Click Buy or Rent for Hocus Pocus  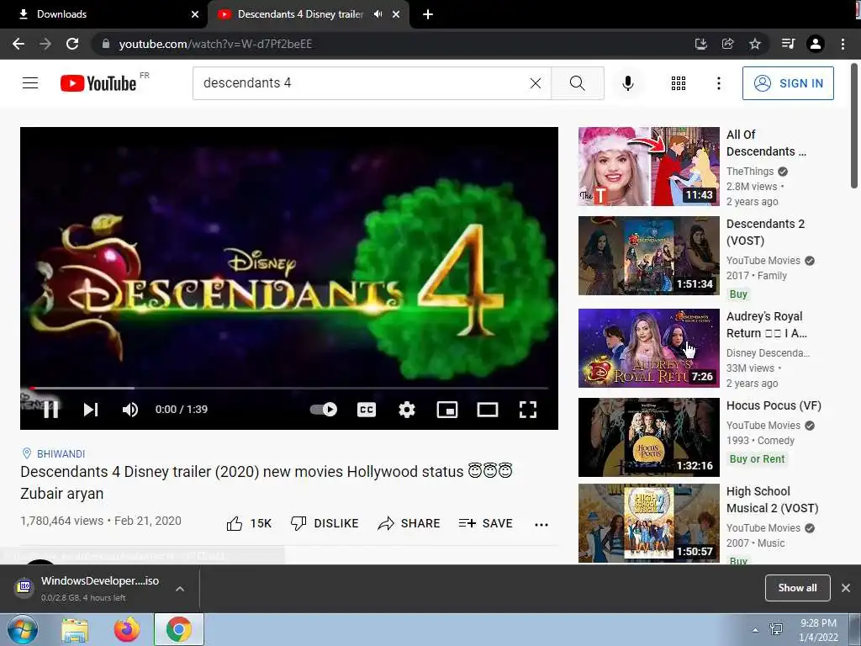(758, 458)
